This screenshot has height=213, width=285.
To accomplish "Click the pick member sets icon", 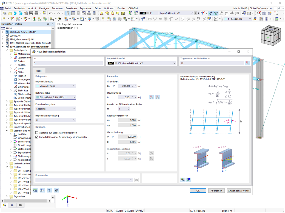I will (x=247, y=63).
